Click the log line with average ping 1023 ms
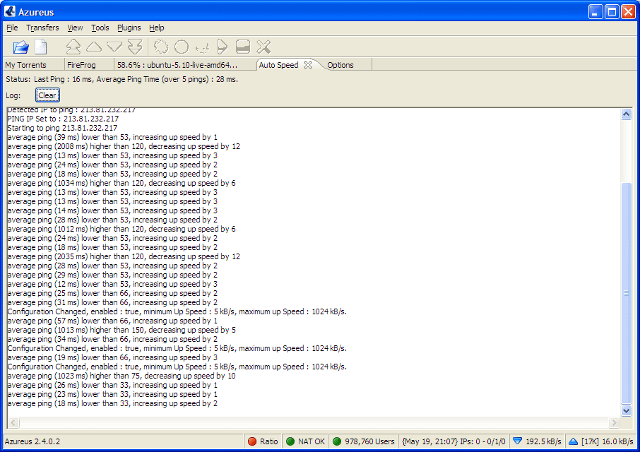Screen dimensions: 640x452 [x=122, y=376]
